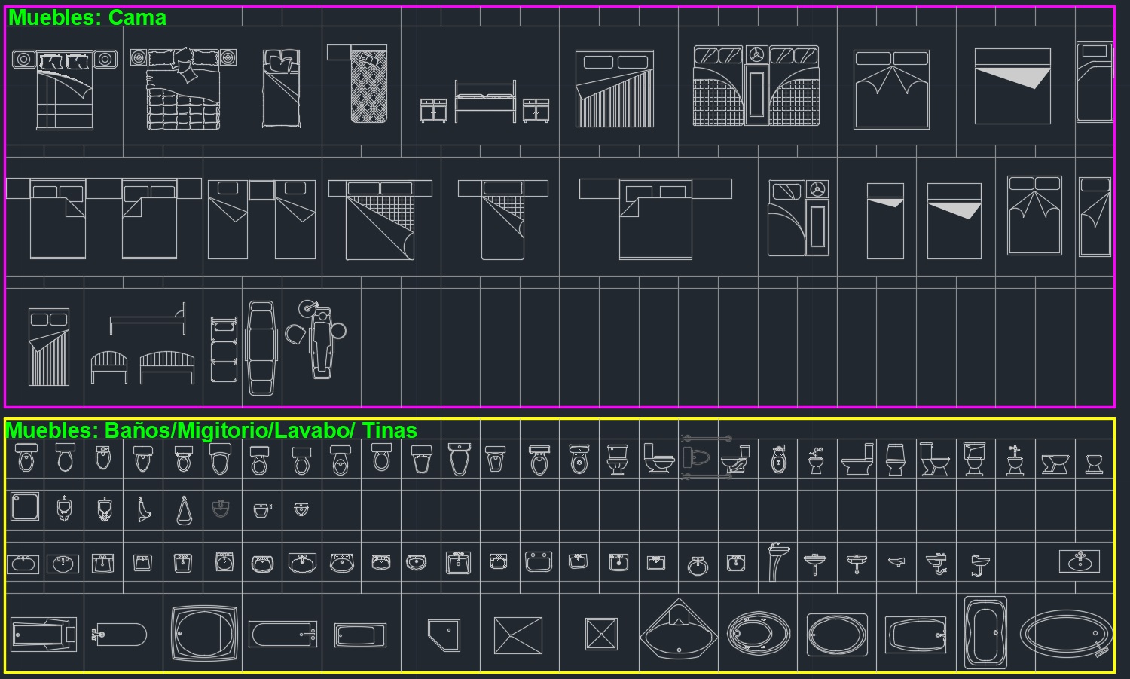Select the bathtub with drain plan block
This screenshot has height=679, width=1130.
(x=282, y=633)
